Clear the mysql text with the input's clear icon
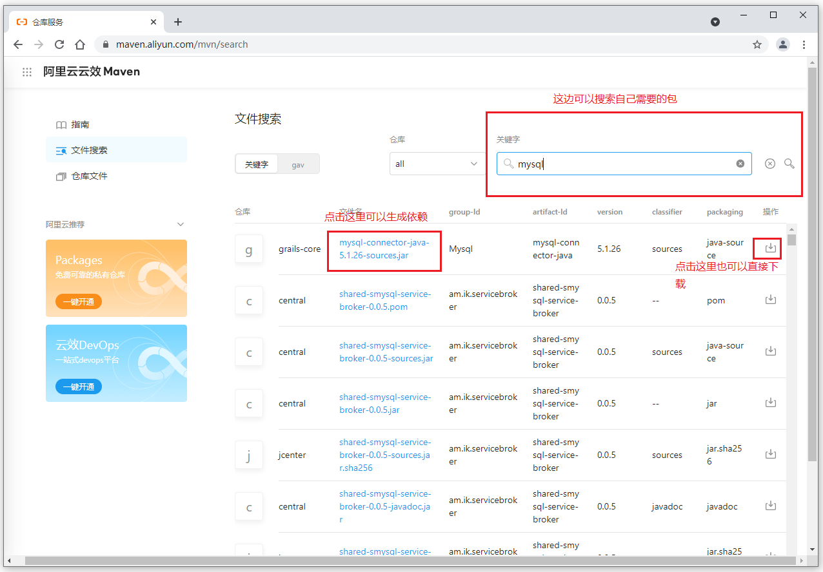 740,164
